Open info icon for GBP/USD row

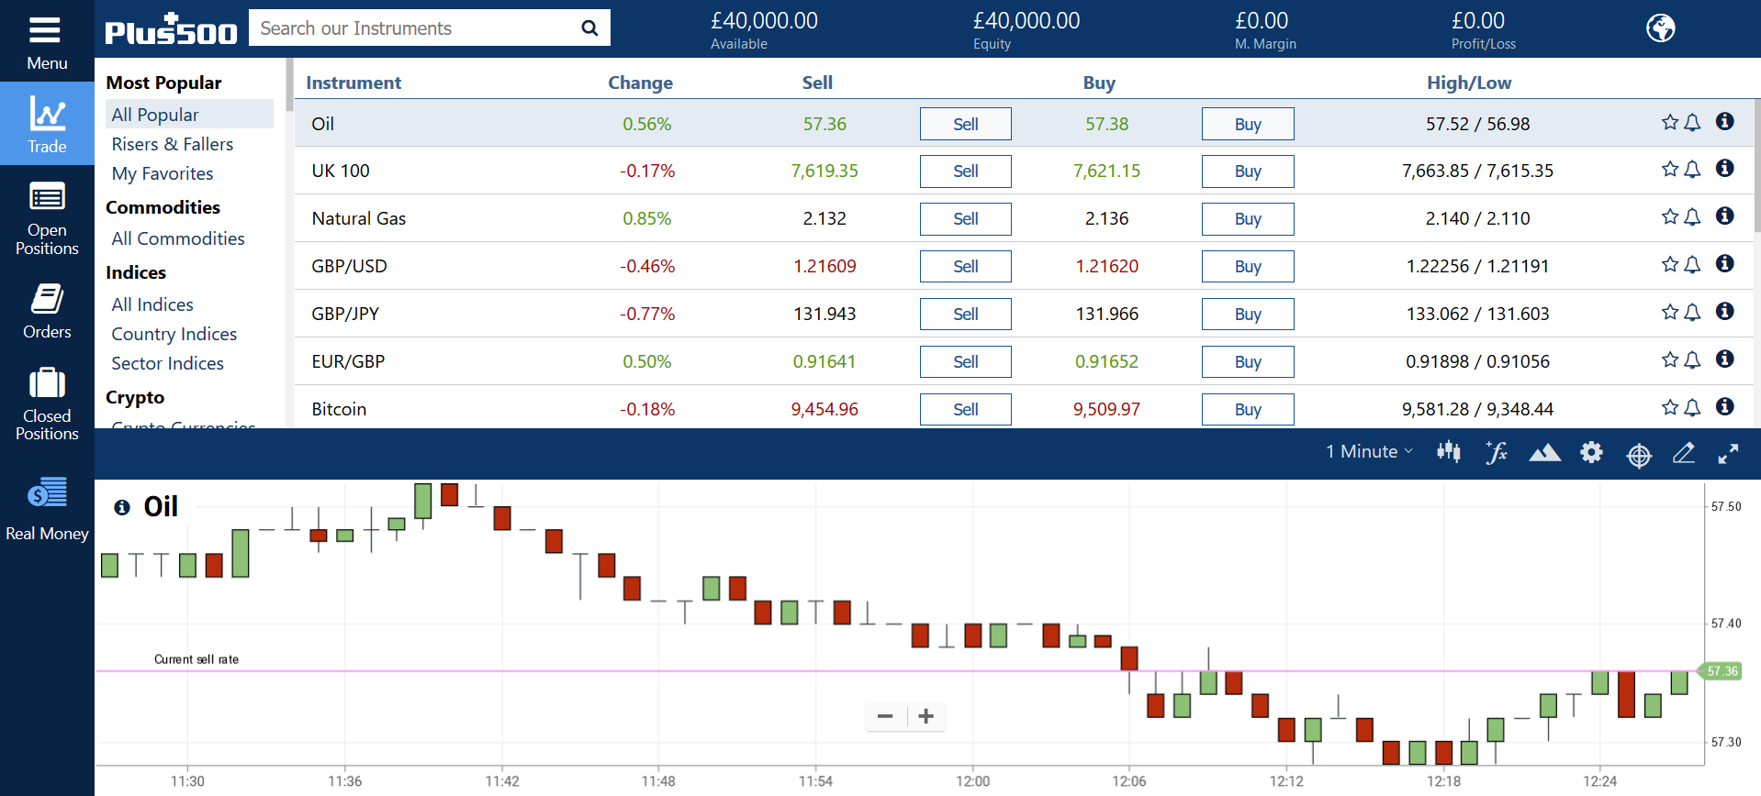coord(1725,263)
